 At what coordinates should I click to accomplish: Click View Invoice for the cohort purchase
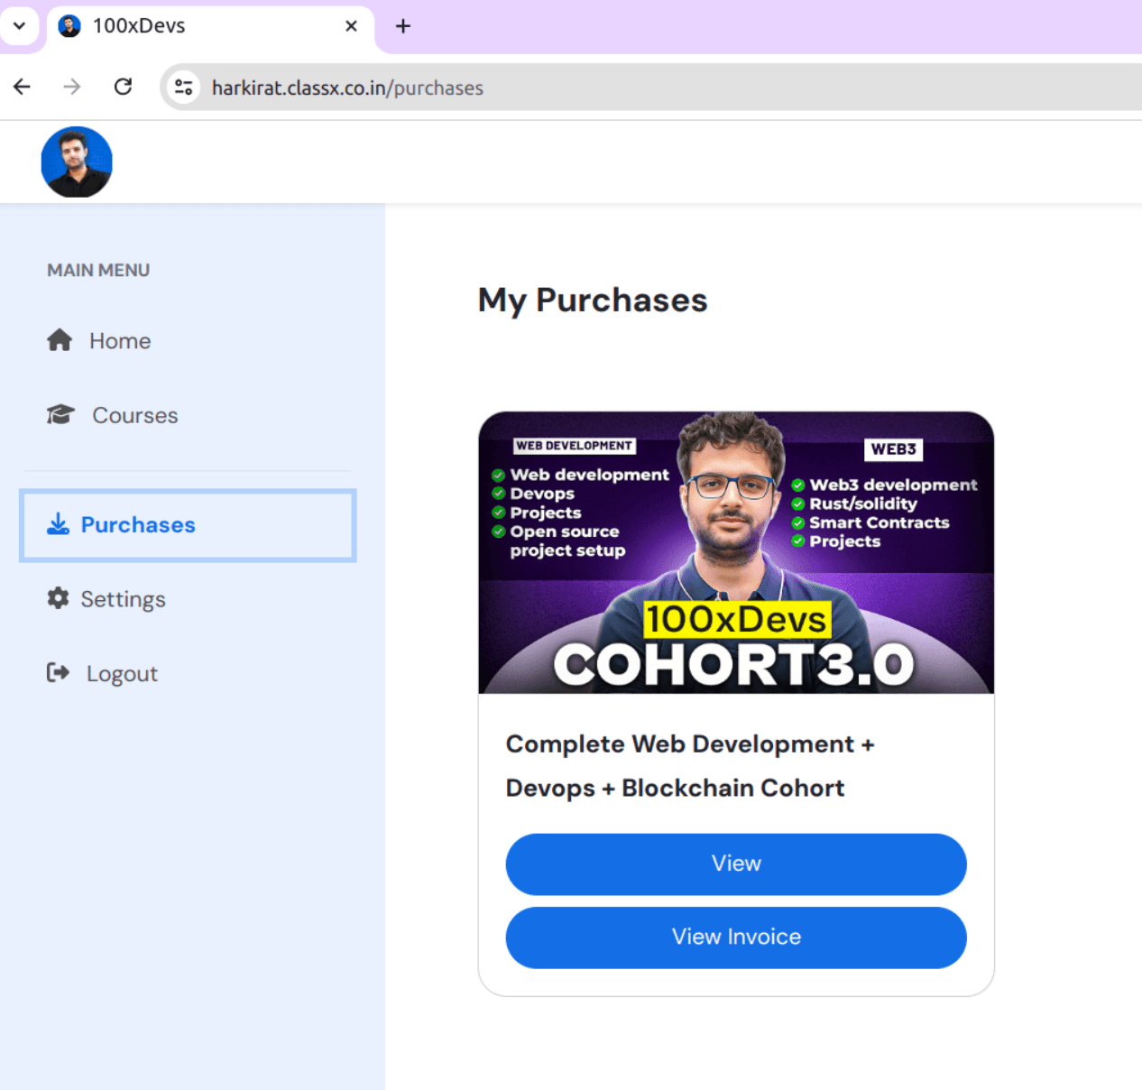[x=735, y=937]
